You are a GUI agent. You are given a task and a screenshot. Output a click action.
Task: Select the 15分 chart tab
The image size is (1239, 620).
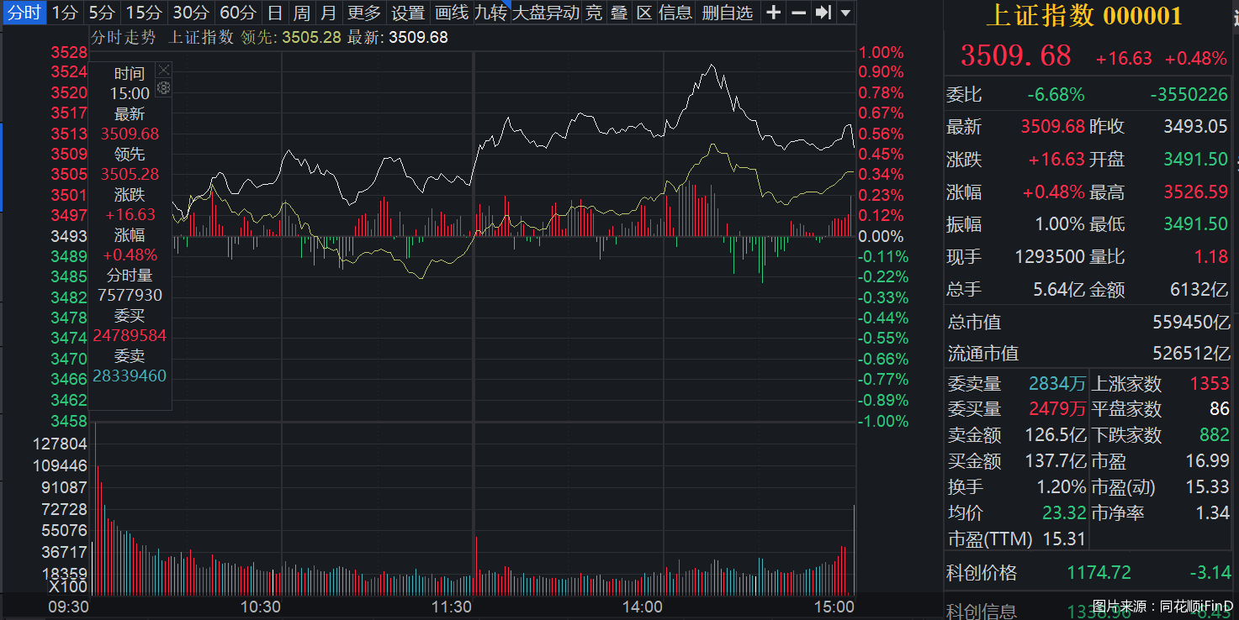point(143,13)
